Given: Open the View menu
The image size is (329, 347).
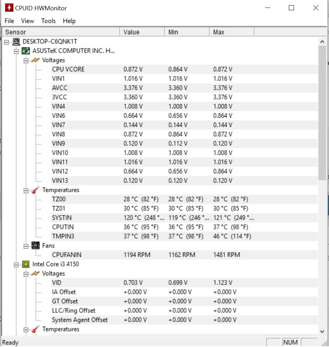Looking at the screenshot, I should (27, 21).
